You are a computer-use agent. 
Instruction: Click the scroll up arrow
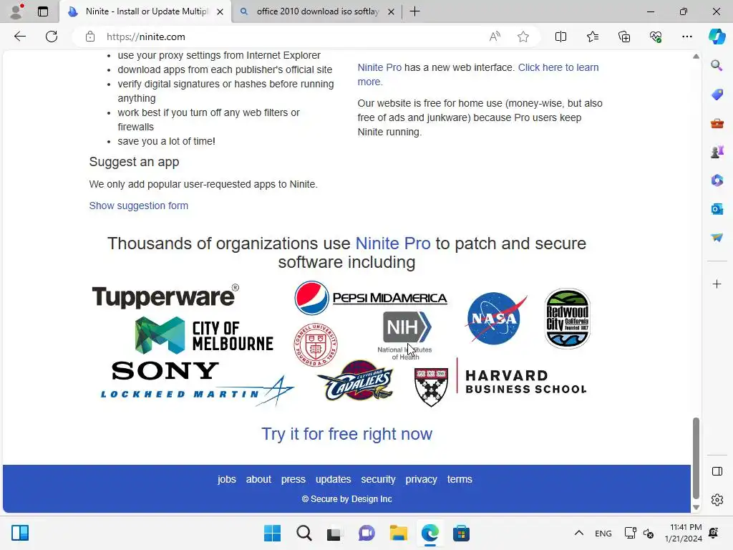(x=696, y=56)
